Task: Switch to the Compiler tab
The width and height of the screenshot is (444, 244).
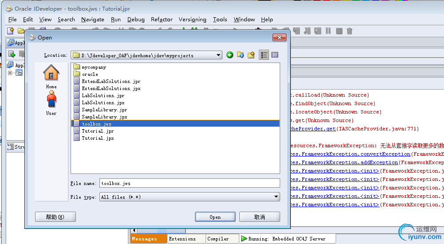Action: (x=222, y=239)
